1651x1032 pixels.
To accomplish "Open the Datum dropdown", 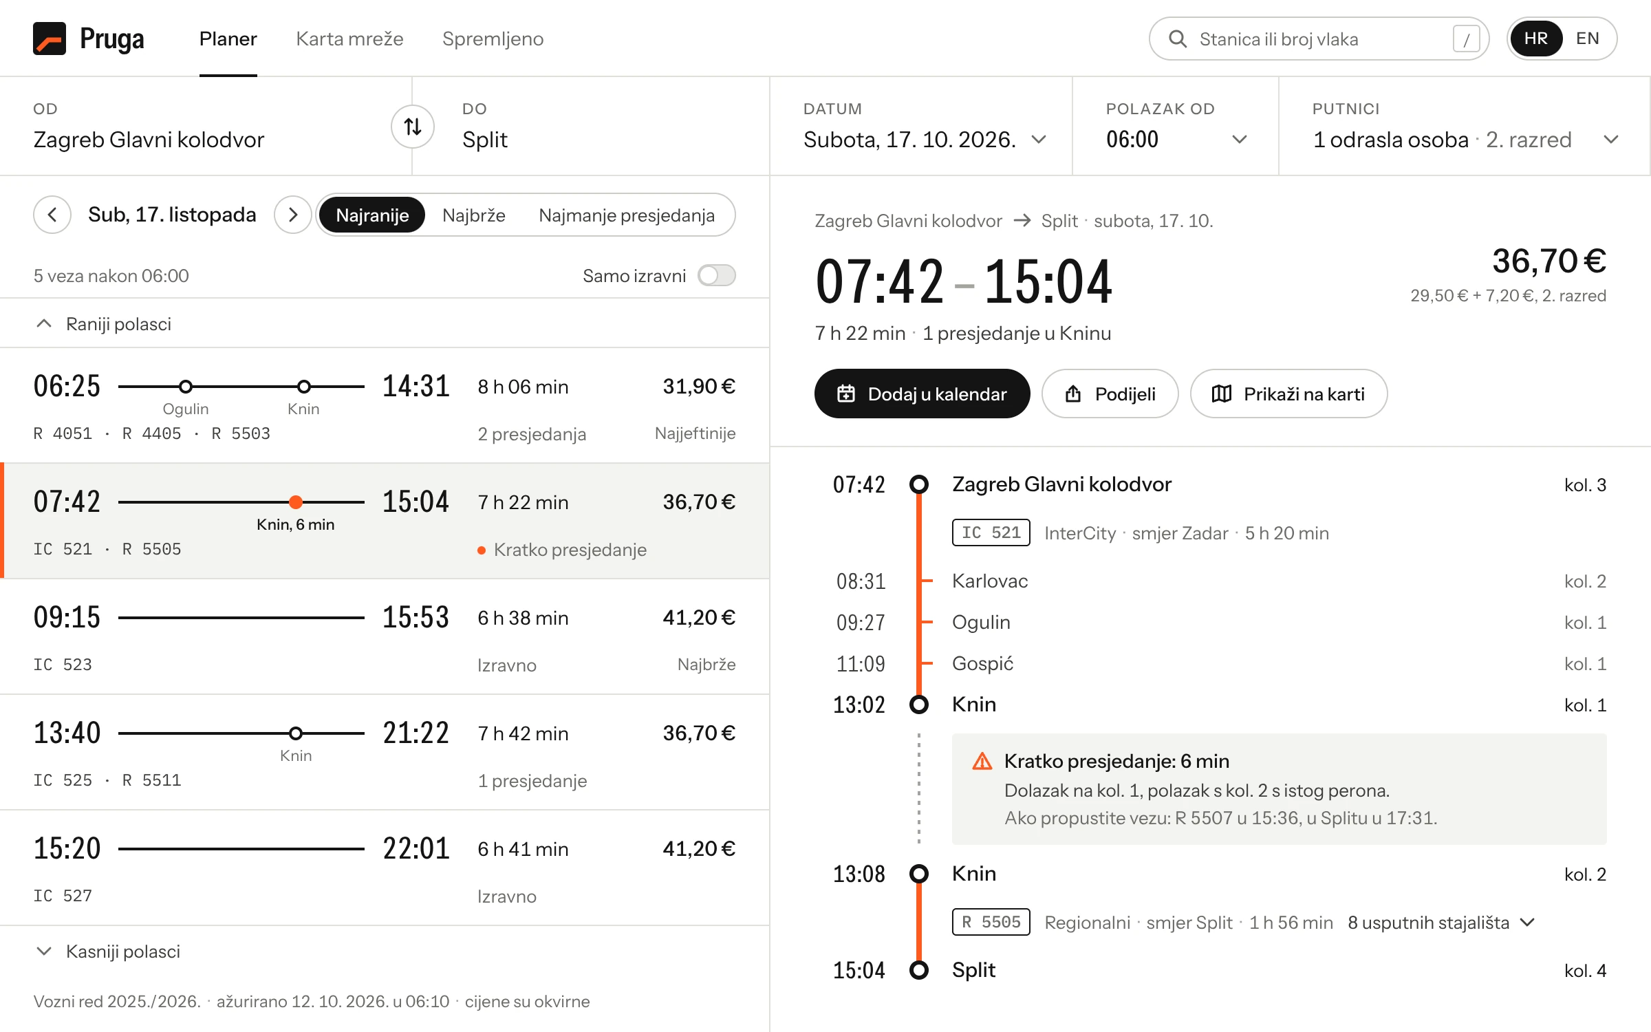I will pos(922,127).
